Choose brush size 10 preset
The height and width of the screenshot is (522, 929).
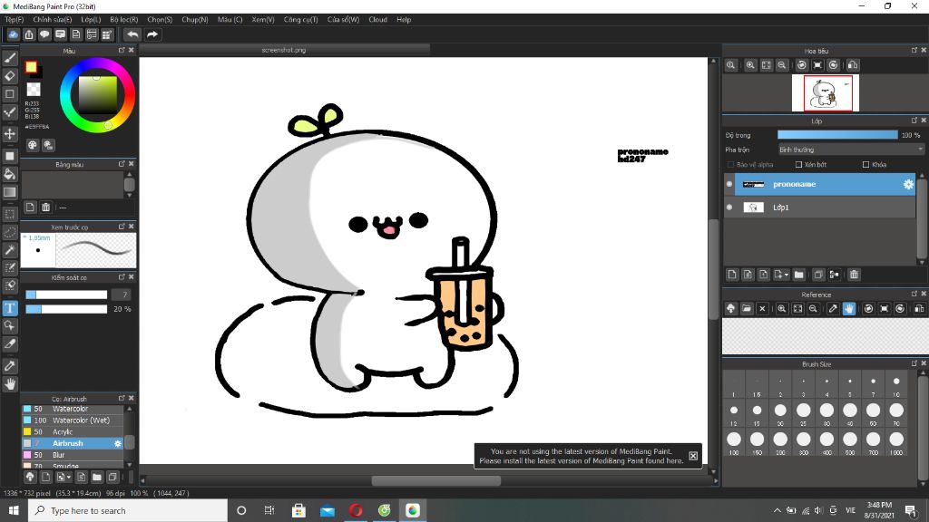pyautogui.click(x=896, y=385)
